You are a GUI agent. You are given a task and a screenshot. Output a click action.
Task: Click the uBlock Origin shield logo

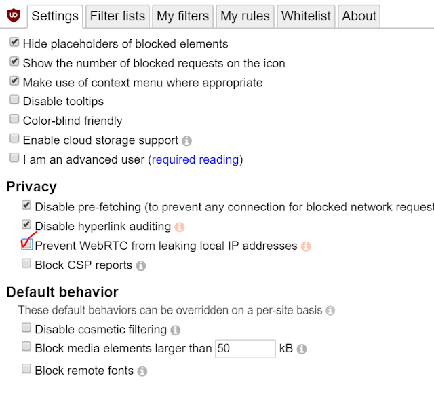pyautogui.click(x=14, y=15)
